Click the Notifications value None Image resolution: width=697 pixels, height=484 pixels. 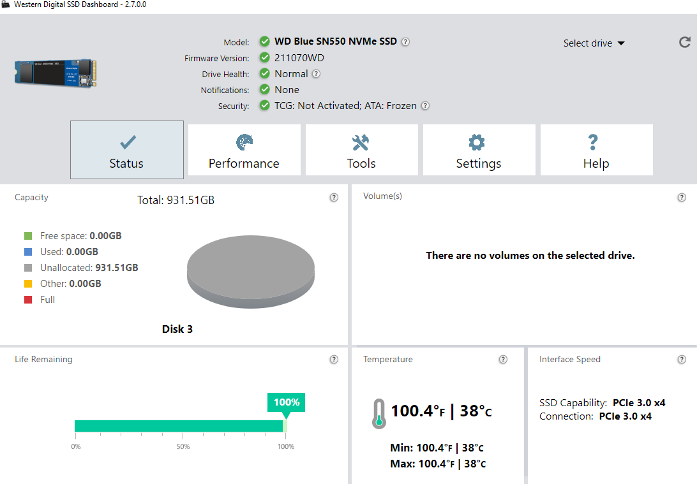pyautogui.click(x=287, y=90)
